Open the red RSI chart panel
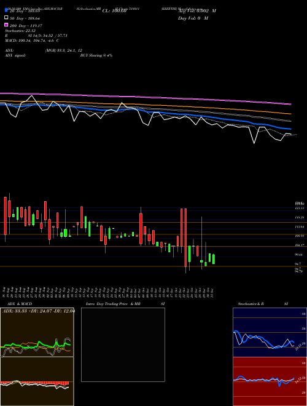This screenshot has width=307, height=406. (270, 381)
